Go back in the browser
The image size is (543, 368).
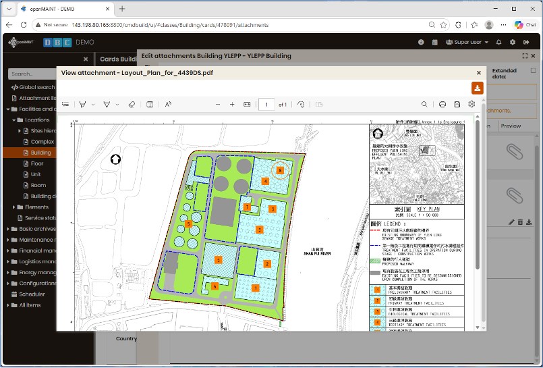[9, 25]
